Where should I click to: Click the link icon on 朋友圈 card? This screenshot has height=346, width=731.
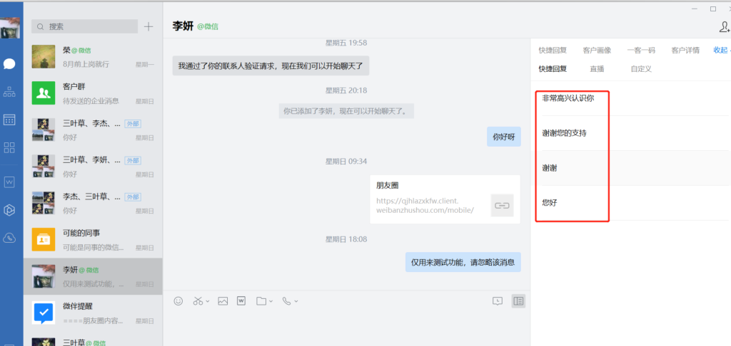(502, 205)
